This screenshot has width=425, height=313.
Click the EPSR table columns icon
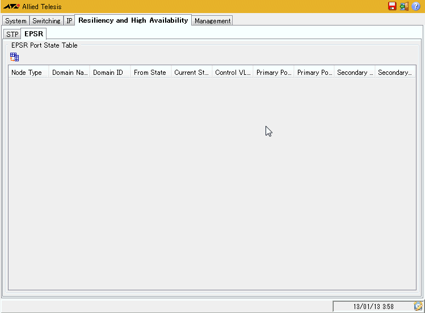[14, 57]
